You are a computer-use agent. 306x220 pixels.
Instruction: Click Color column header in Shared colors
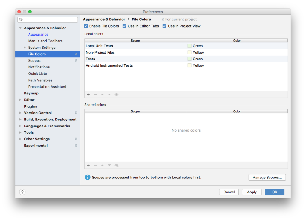[237, 111]
